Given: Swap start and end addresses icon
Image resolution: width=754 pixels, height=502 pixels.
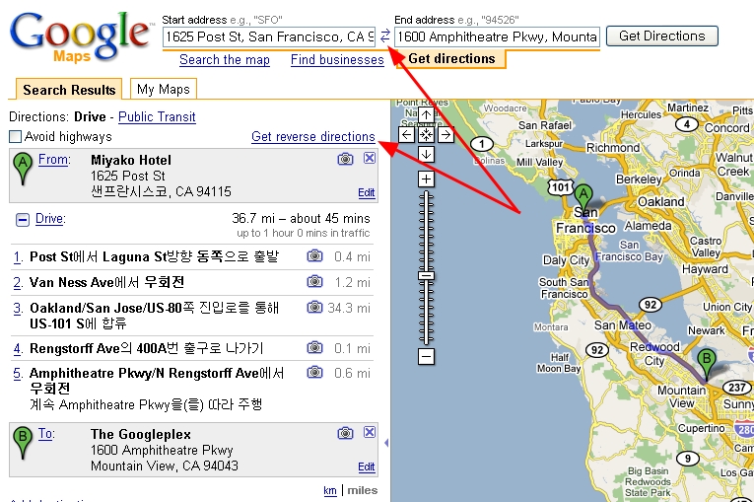Looking at the screenshot, I should [x=384, y=36].
